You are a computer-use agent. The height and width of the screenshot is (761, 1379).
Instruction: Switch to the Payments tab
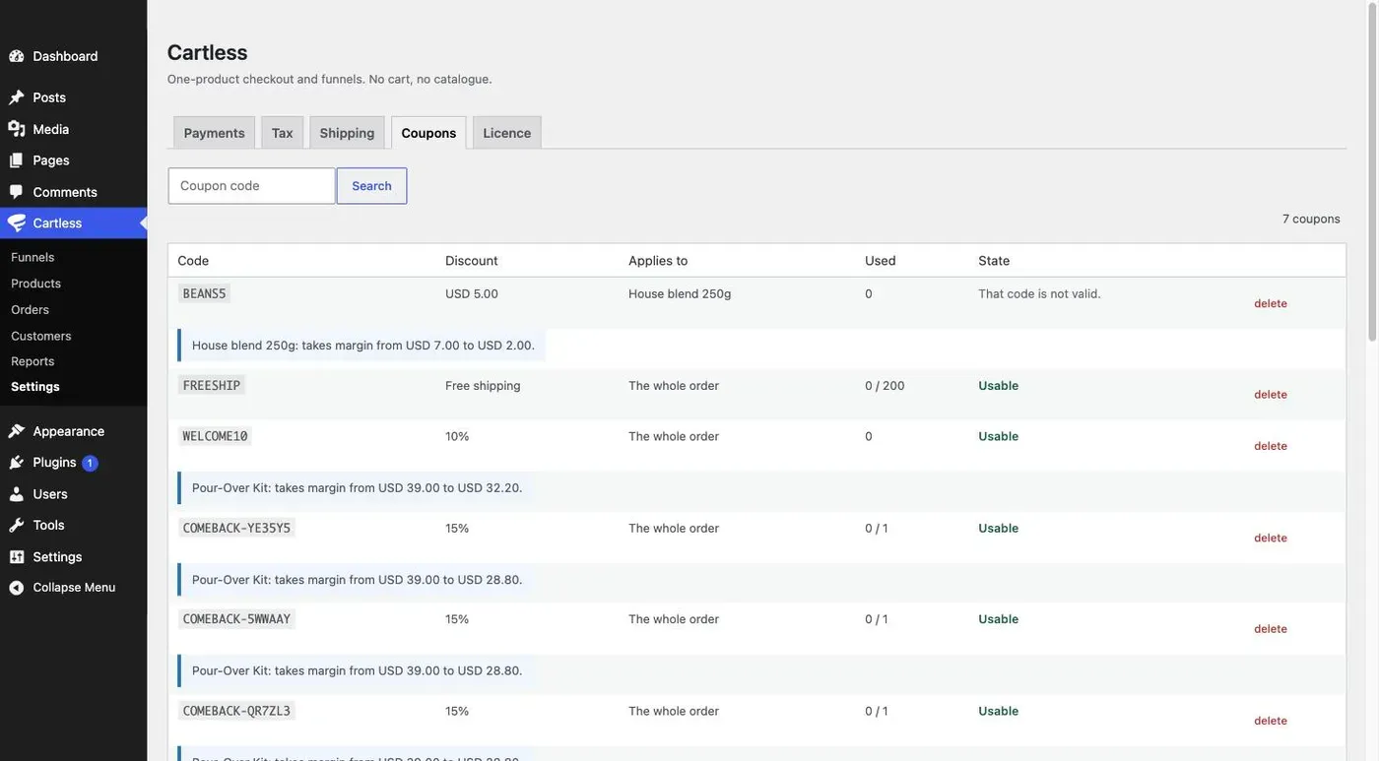pyautogui.click(x=214, y=133)
